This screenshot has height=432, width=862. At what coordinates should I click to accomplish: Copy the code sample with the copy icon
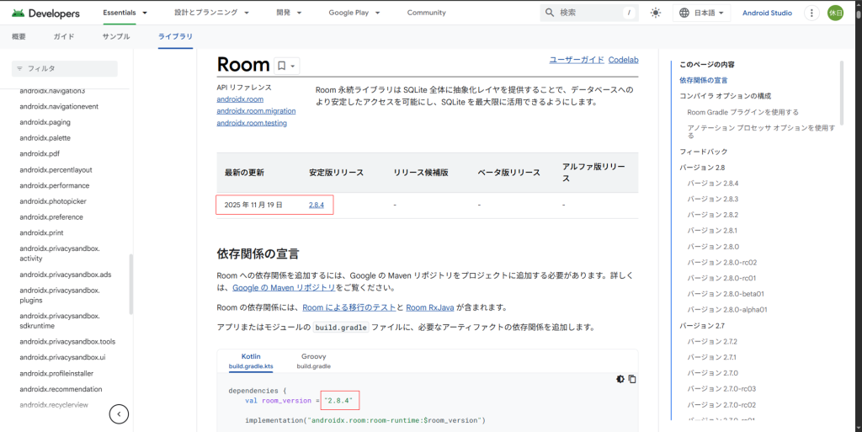(x=632, y=379)
